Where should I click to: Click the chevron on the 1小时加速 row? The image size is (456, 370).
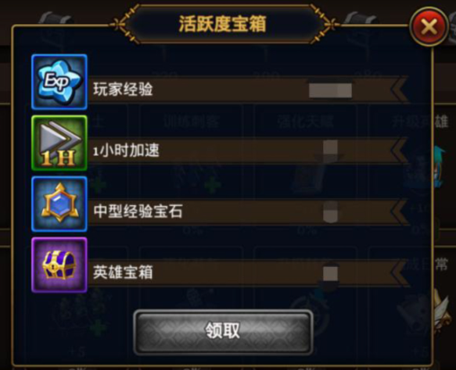pyautogui.click(x=399, y=151)
